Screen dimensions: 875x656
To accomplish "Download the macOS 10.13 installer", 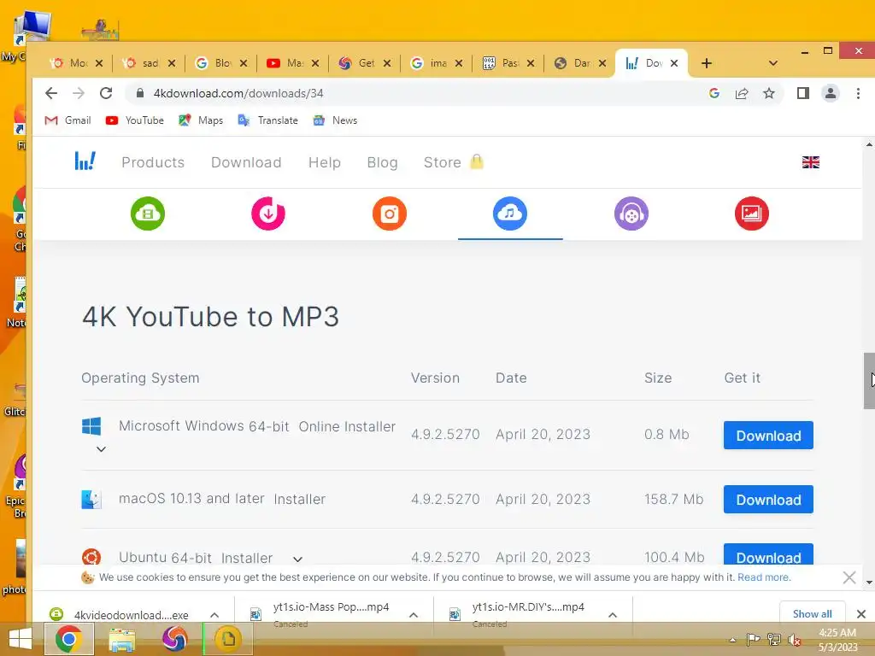I will point(768,499).
